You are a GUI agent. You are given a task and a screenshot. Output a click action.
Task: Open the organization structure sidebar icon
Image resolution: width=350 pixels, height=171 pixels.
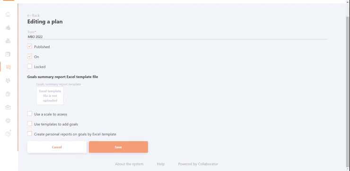8,41
